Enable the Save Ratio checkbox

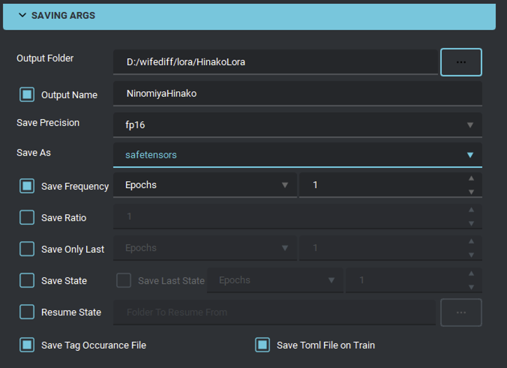pyautogui.click(x=27, y=217)
